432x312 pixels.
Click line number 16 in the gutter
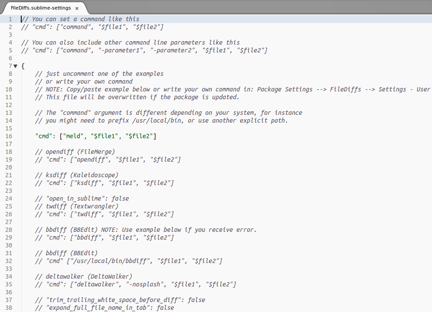pyautogui.click(x=9, y=136)
